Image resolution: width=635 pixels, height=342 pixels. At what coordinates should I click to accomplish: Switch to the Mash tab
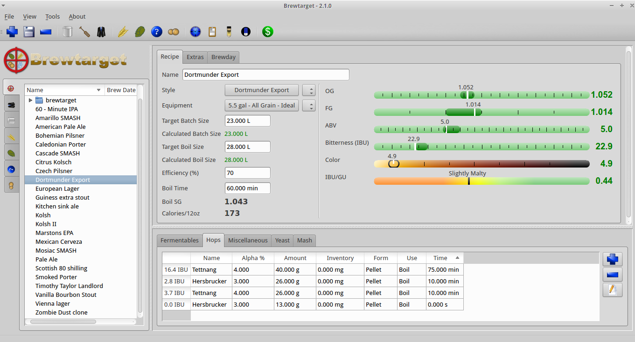(304, 240)
